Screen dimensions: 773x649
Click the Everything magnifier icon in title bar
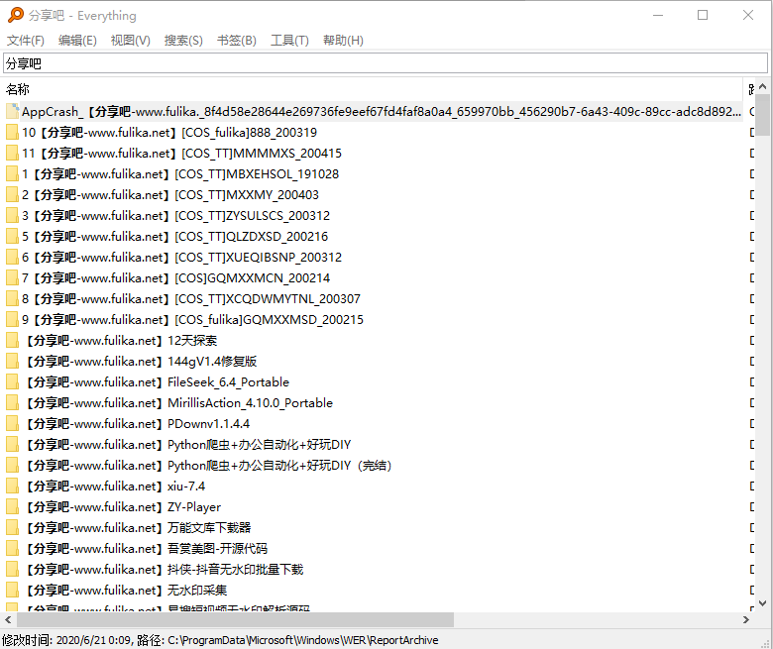tap(15, 15)
